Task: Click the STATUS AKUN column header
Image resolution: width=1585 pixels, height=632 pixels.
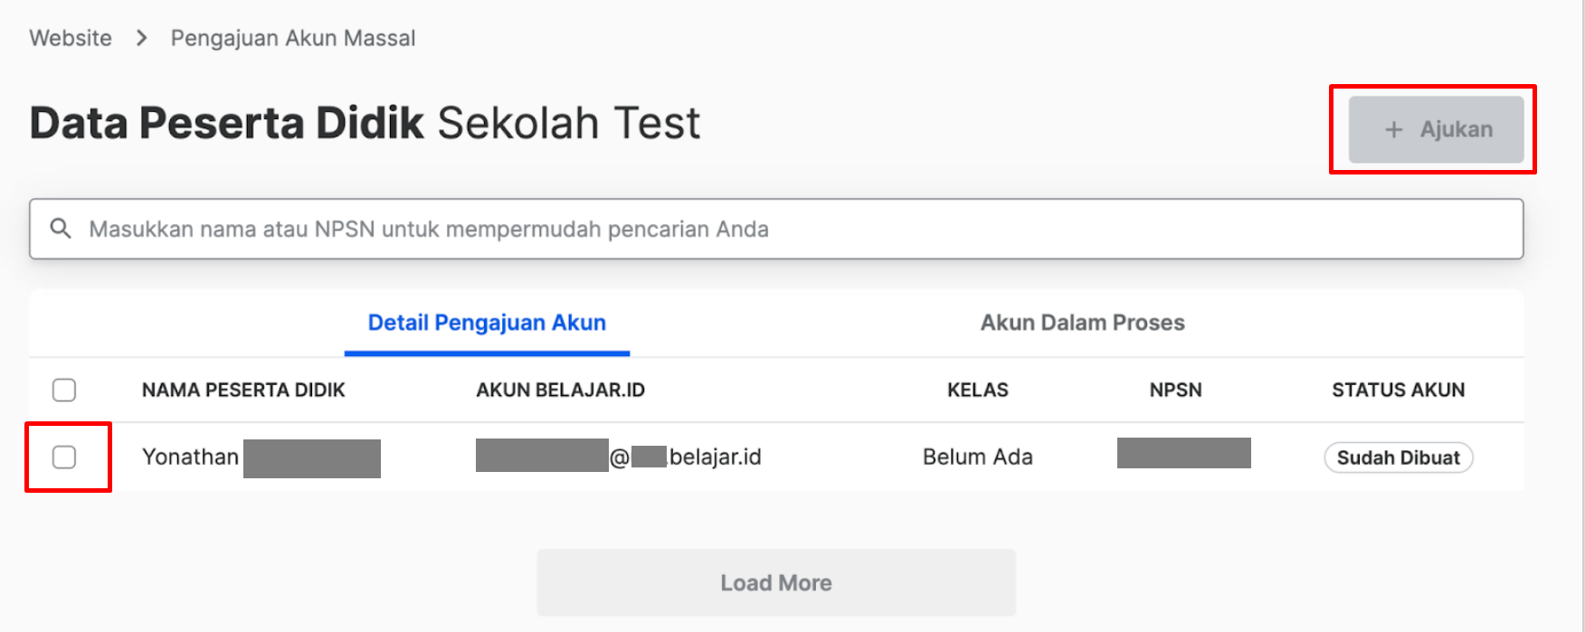Action: (1399, 390)
